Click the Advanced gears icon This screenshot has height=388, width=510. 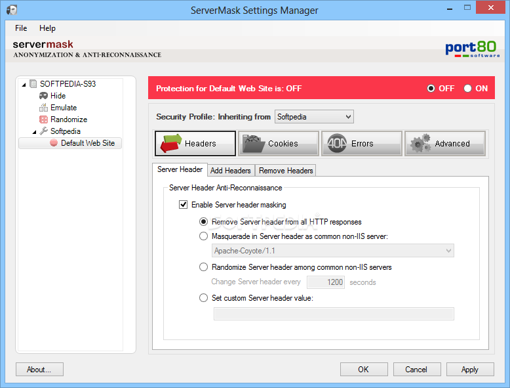point(420,143)
